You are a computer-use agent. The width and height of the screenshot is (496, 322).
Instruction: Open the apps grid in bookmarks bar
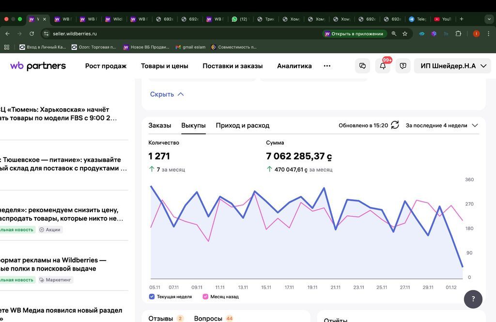pos(7,47)
